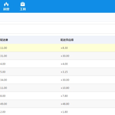Select the +4.00 courier earnings cell

pyautogui.click(x=64, y=64)
